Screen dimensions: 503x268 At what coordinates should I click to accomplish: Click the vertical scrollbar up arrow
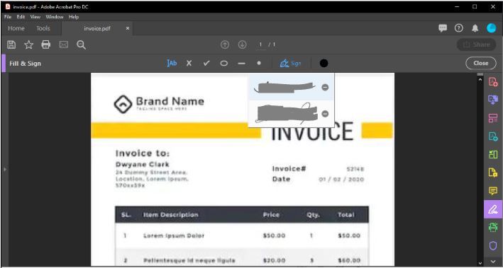[480, 79]
